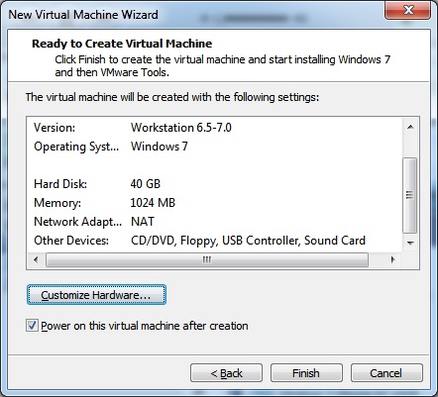This screenshot has height=397, width=438.
Task: Click Finish to create the virtual machine
Action: (x=306, y=373)
